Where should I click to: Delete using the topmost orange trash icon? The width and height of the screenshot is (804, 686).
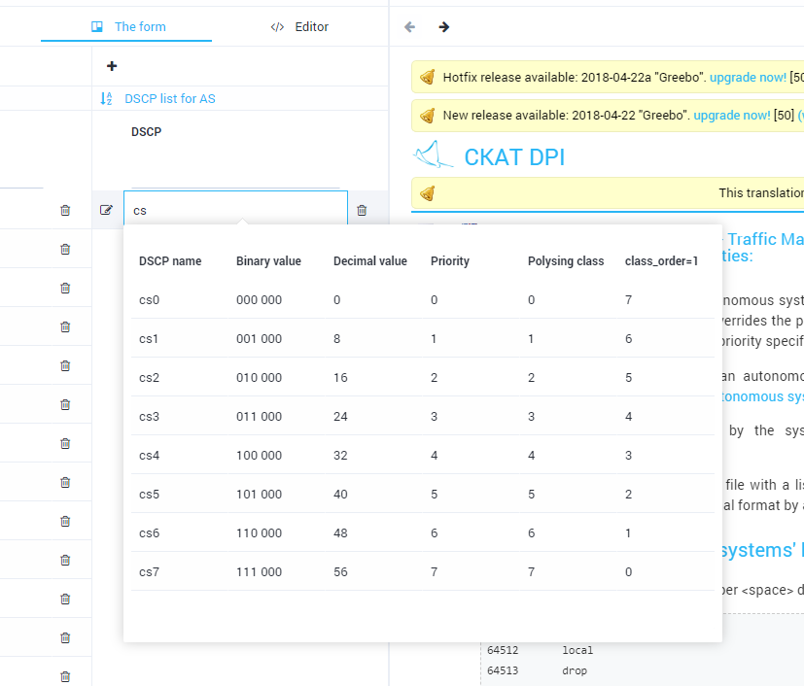[65, 210]
